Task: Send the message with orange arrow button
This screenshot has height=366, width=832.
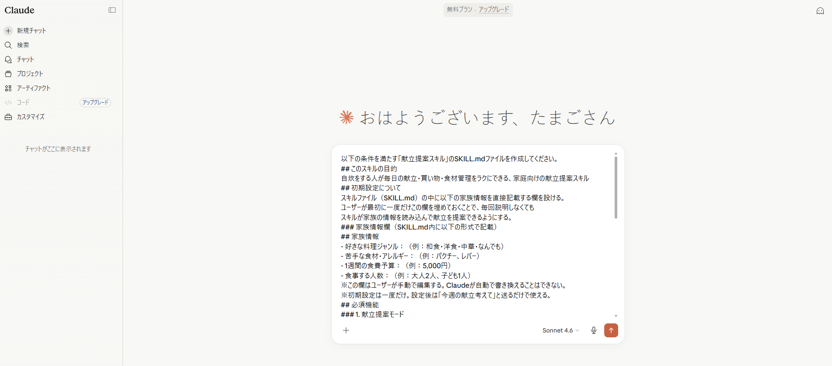Action: [x=611, y=330]
